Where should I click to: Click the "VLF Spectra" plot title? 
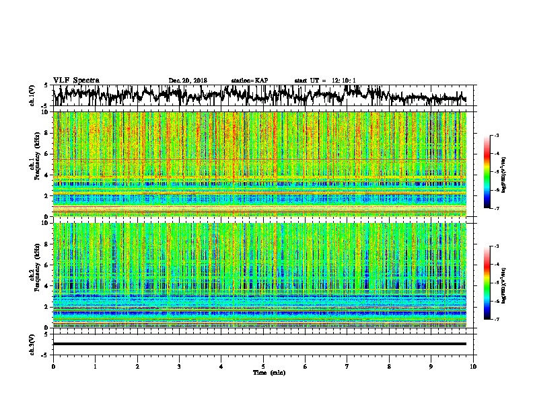[76, 81]
